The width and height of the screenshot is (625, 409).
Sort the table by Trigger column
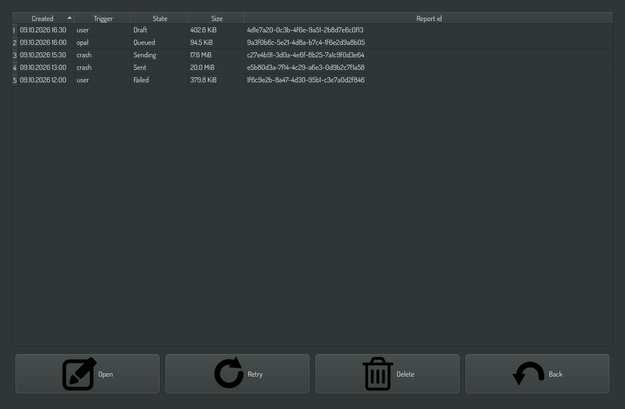coord(103,18)
